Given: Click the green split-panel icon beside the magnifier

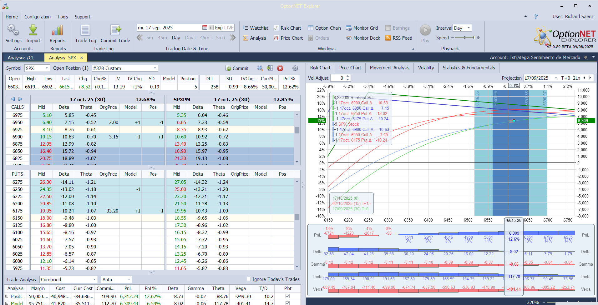Looking at the screenshot, I should 270,68.
